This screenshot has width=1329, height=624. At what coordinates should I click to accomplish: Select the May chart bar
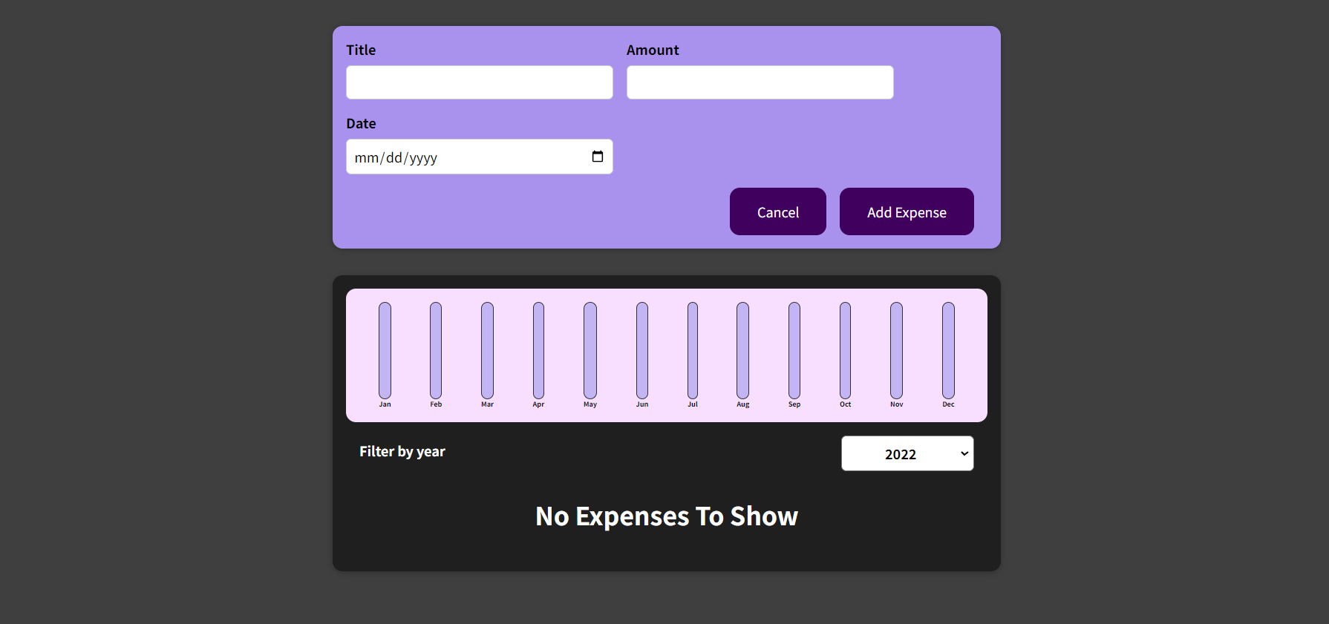click(x=590, y=350)
